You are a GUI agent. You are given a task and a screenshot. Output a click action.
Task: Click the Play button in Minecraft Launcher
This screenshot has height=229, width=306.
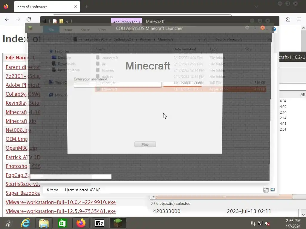(x=145, y=145)
